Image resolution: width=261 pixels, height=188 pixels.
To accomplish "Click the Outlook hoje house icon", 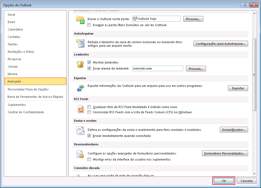I will (x=135, y=18).
